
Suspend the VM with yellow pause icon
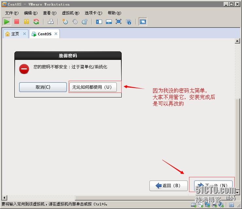click(x=26, y=22)
